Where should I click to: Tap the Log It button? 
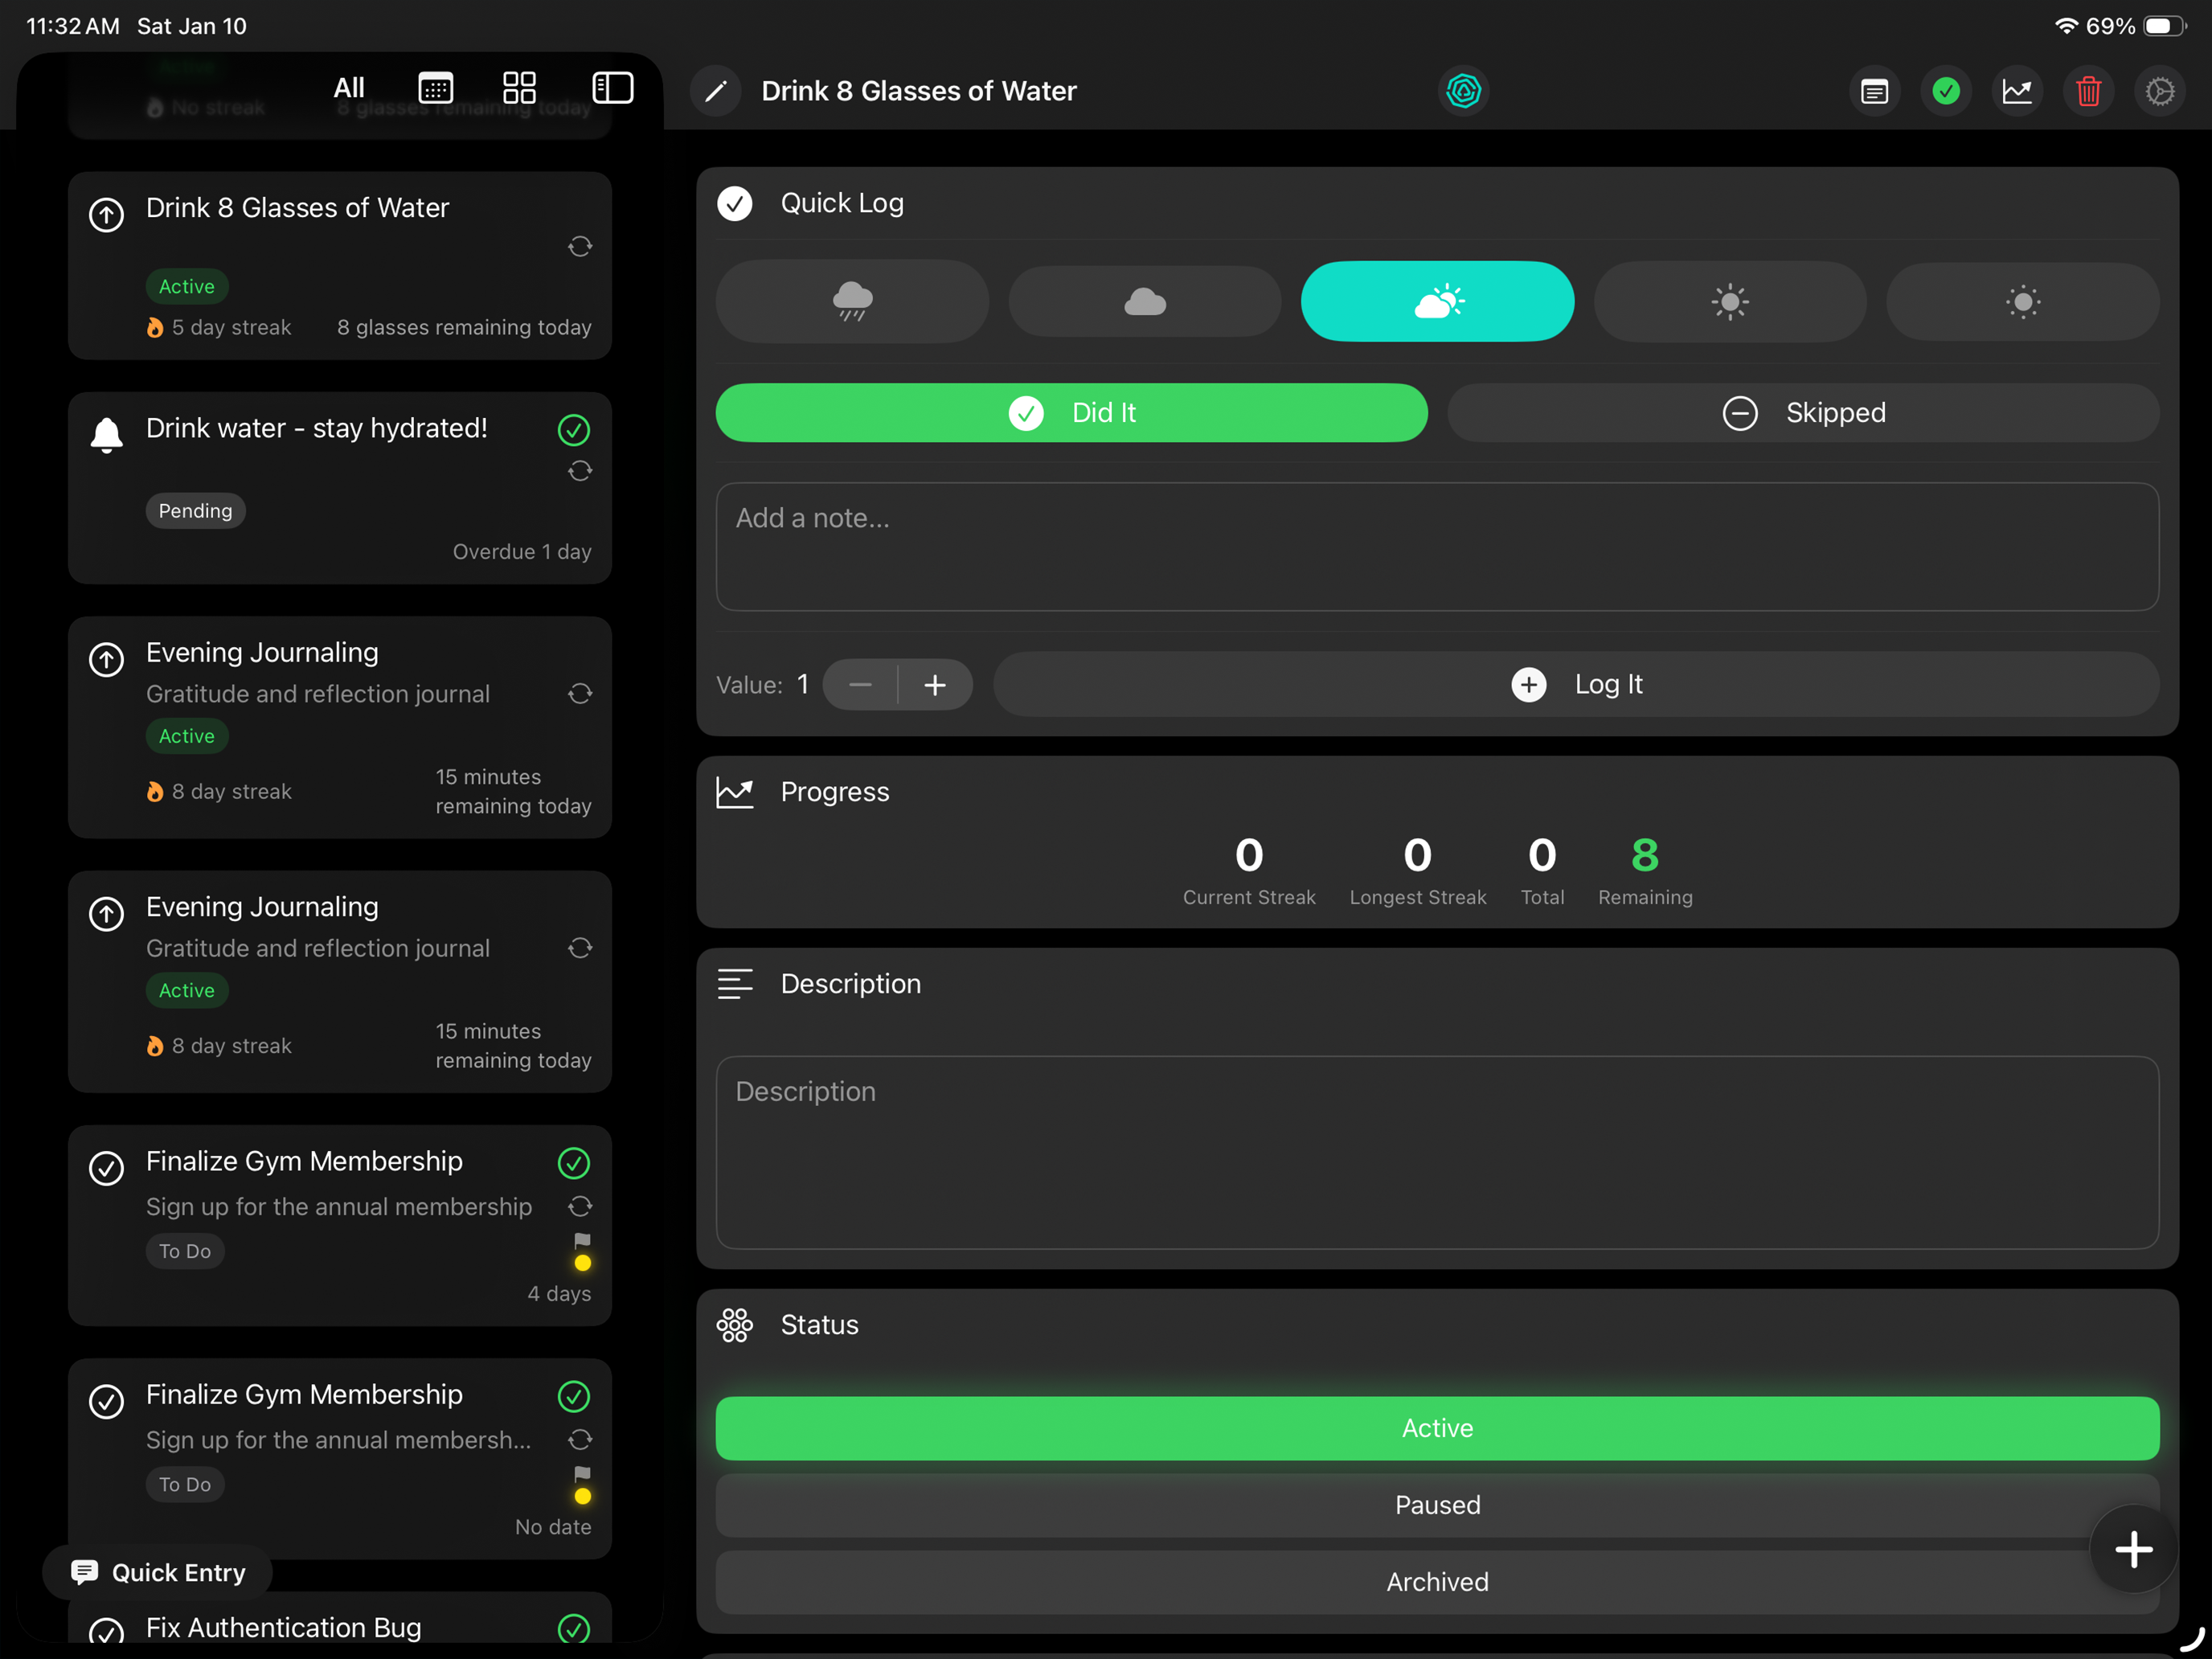click(x=1576, y=684)
